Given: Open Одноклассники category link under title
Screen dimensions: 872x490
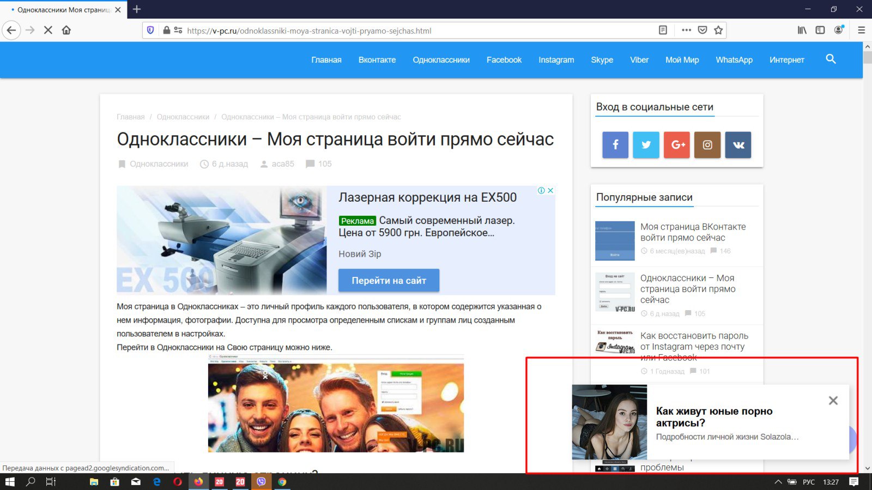Looking at the screenshot, I should tap(159, 164).
